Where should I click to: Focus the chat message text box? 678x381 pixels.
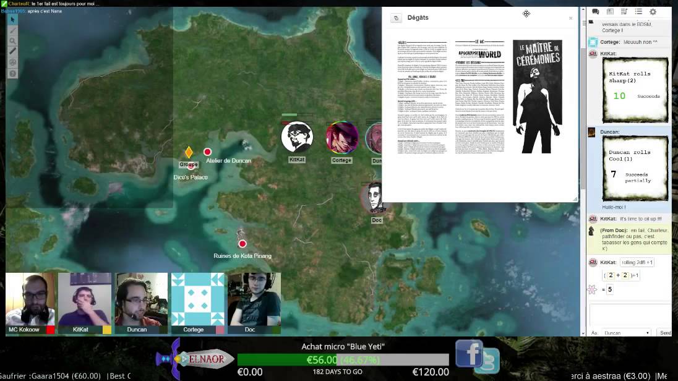tap(630, 315)
